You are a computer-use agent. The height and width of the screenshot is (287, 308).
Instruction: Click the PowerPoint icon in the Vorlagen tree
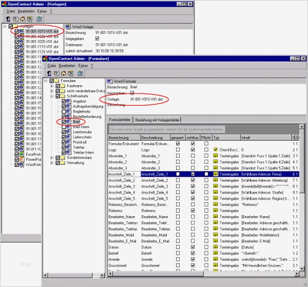(x=22, y=159)
